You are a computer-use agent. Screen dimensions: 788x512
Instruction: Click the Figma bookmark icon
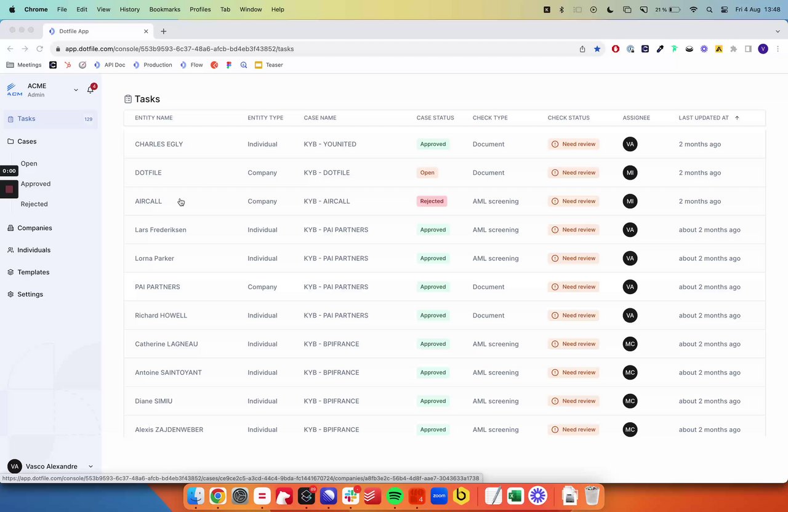229,65
